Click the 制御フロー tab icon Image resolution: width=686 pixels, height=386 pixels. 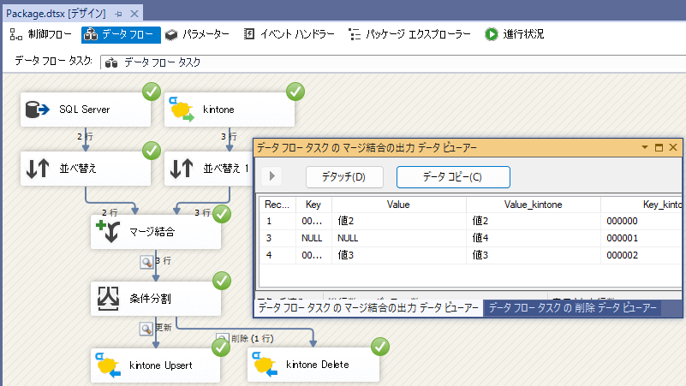pyautogui.click(x=15, y=34)
